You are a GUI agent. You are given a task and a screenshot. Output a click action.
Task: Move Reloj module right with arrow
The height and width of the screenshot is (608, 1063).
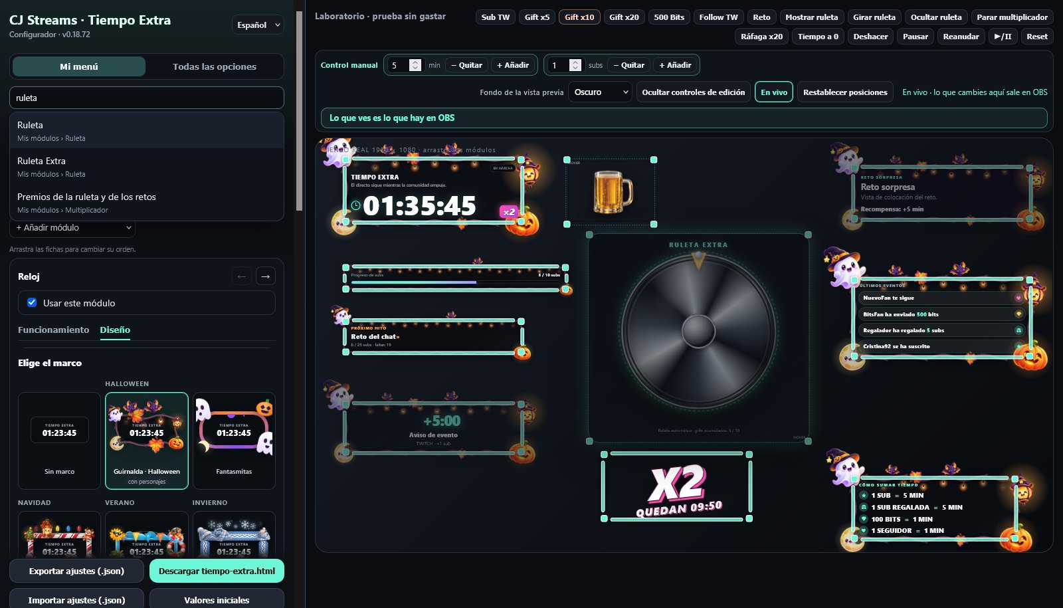pos(266,276)
